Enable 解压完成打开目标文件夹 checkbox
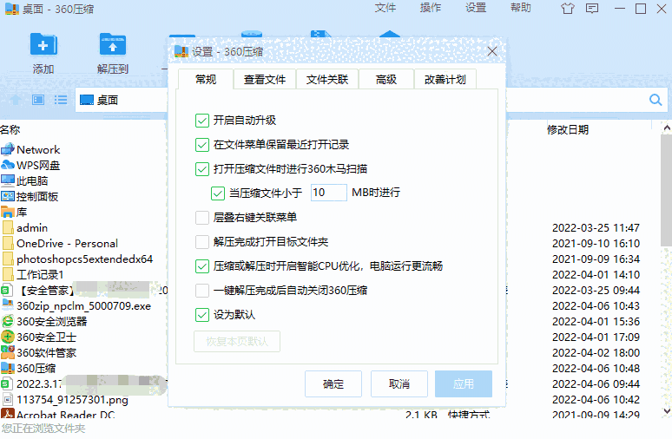This screenshot has width=672, height=439. tap(201, 242)
